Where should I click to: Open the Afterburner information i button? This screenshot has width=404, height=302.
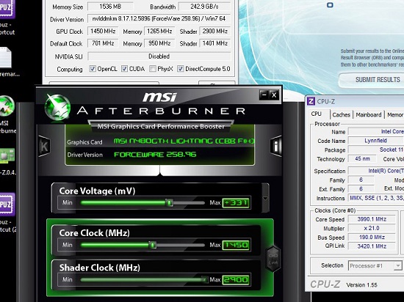tap(276, 147)
